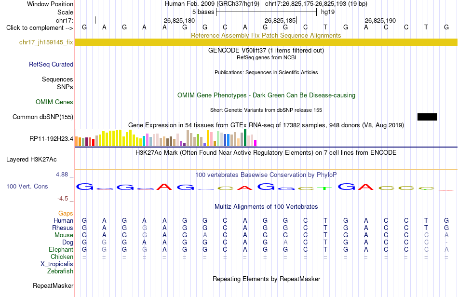Viewport: 458px width, 297px height.
Task: Select the black dbSNP variant block
Action: pos(427,117)
